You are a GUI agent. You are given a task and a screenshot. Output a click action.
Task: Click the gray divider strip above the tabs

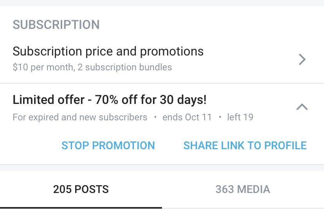[162, 168]
